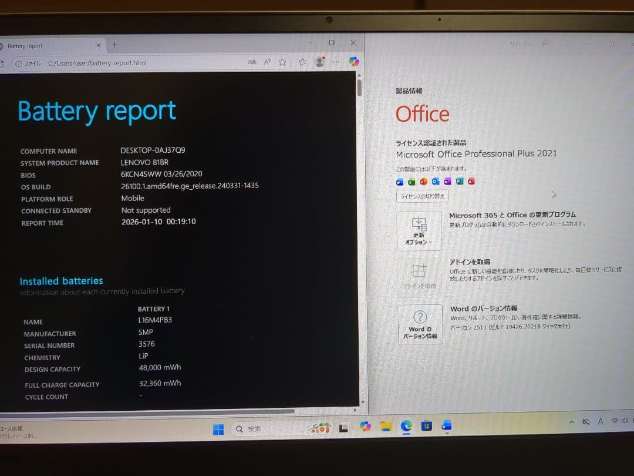The height and width of the screenshot is (476, 634).
Task: Open Microsoft Store from the taskbar
Action: pyautogui.click(x=426, y=425)
